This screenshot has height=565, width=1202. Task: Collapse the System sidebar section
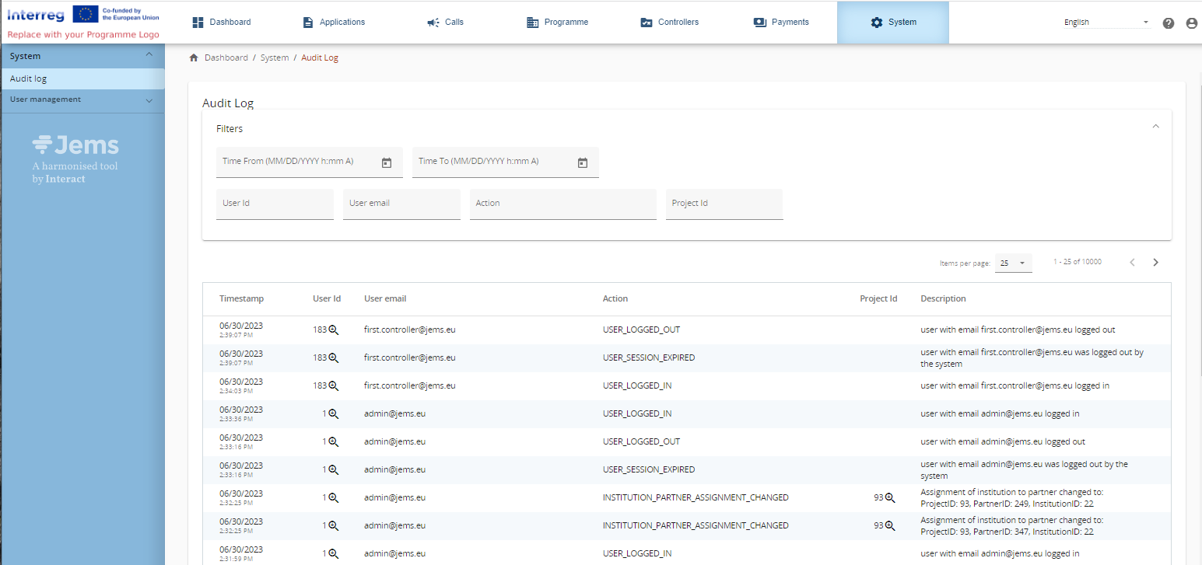click(149, 55)
